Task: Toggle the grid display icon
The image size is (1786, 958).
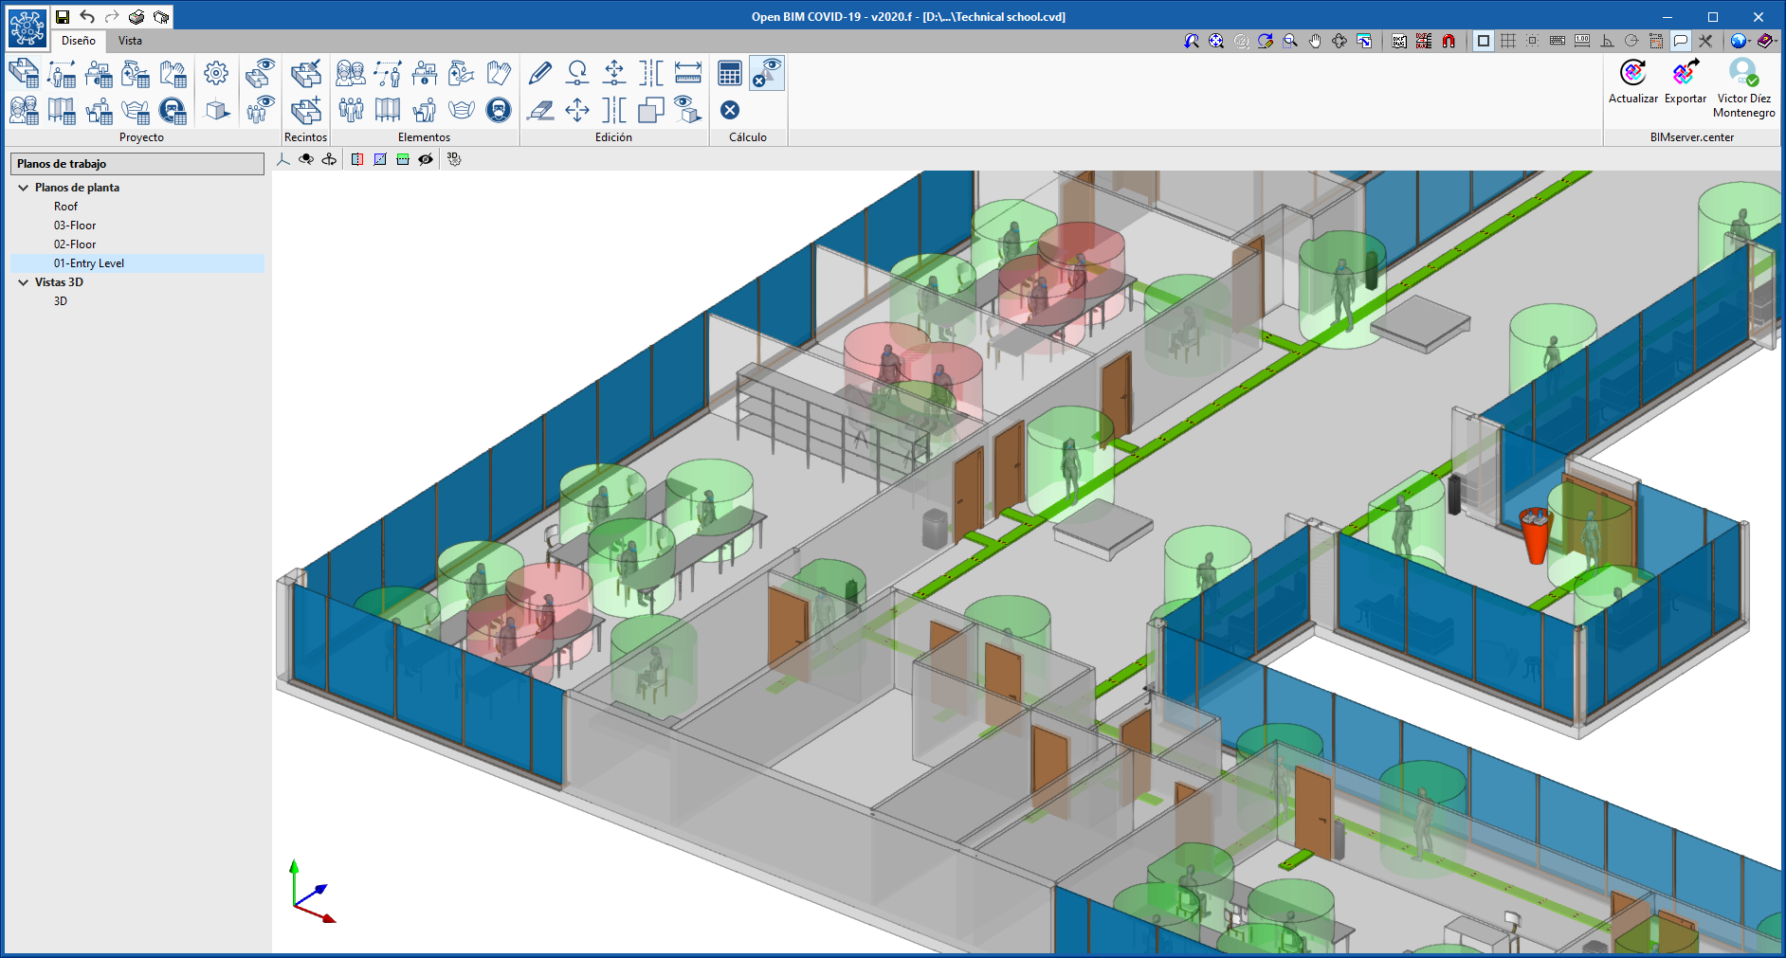Action: (x=1507, y=42)
